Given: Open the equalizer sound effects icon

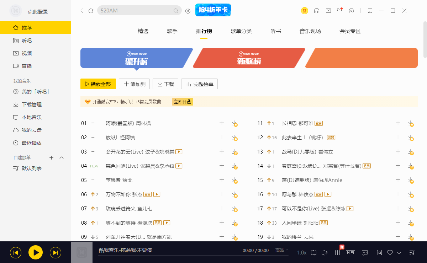Looking at the screenshot, I should (337, 253).
